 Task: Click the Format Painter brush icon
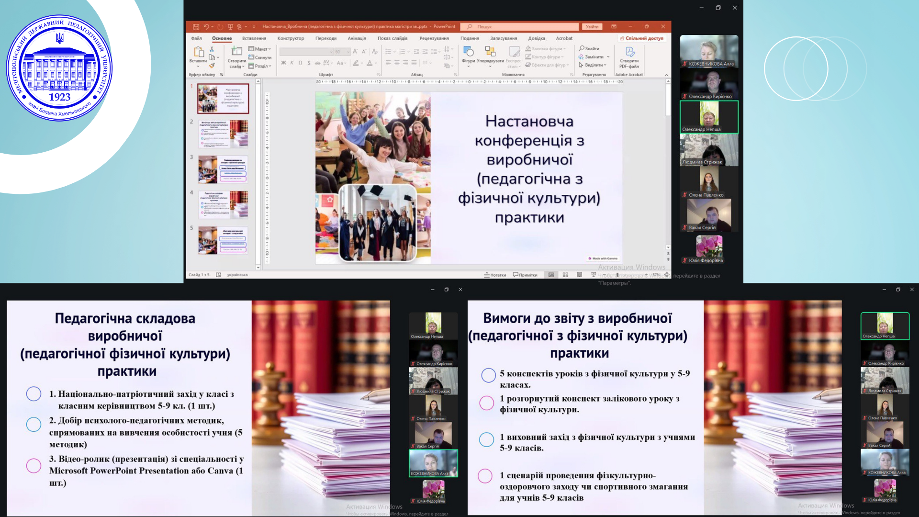tap(212, 66)
